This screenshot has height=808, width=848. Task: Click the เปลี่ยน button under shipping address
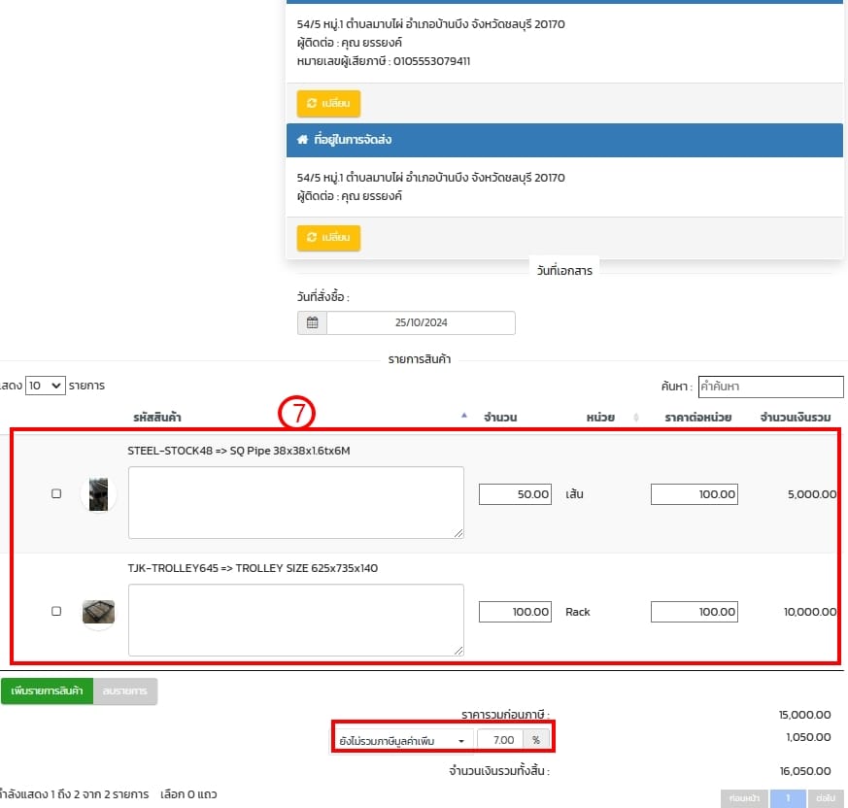328,238
